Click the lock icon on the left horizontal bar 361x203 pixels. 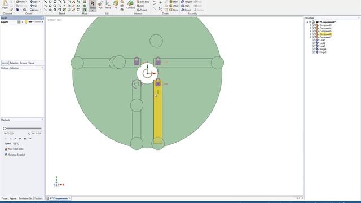(x=137, y=61)
